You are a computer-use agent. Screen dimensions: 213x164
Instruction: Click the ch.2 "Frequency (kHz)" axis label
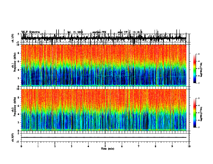coord(15,107)
